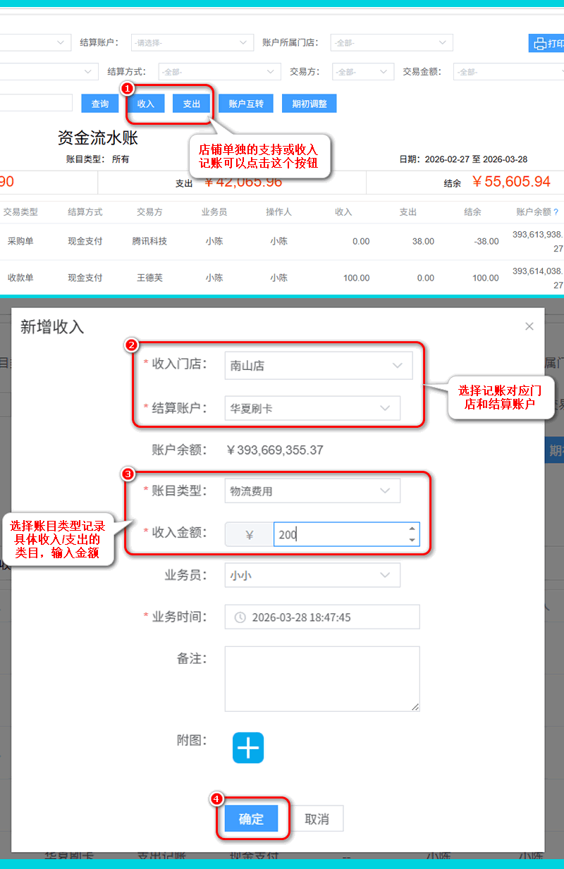Open 账户互转 account transfer
The image size is (564, 869).
[x=246, y=104]
